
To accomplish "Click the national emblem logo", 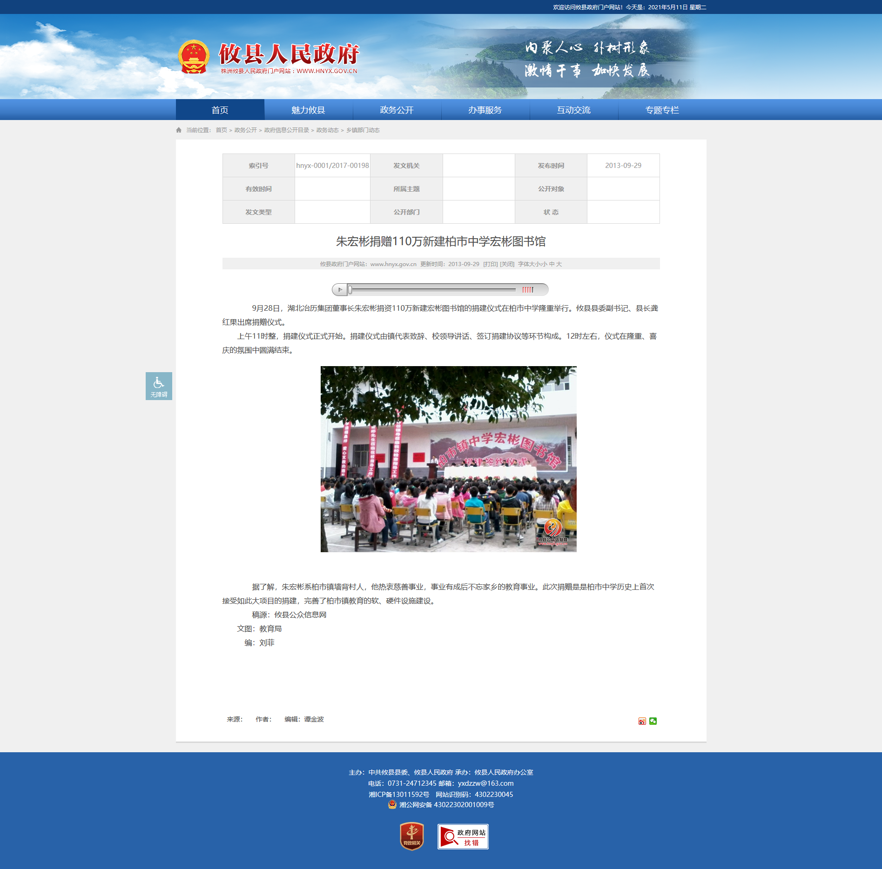I will [x=194, y=57].
